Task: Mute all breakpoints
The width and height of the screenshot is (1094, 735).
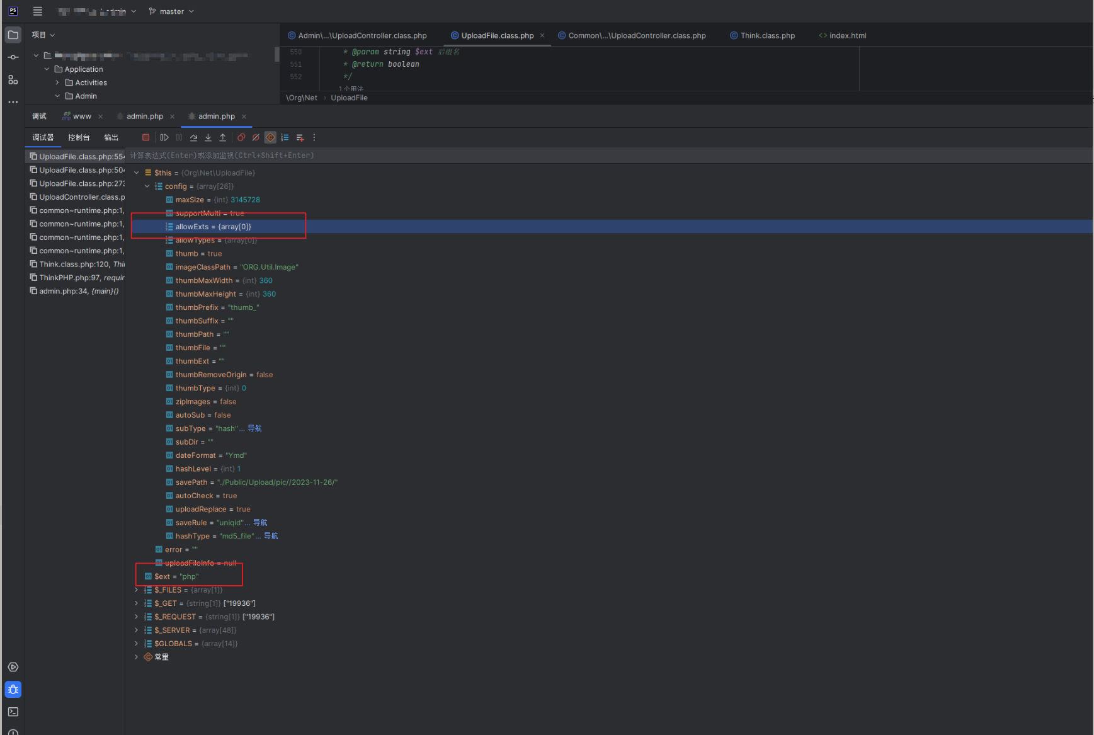Action: 256,137
